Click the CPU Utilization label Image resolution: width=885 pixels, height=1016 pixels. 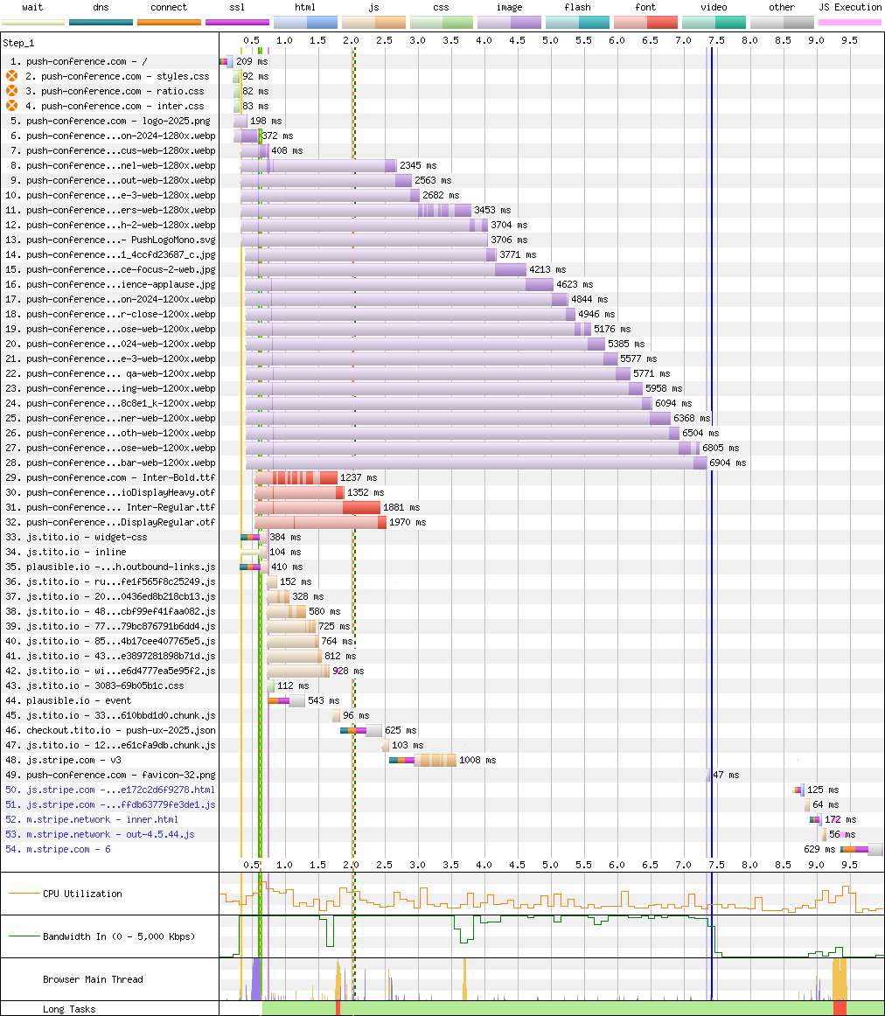[x=82, y=894]
